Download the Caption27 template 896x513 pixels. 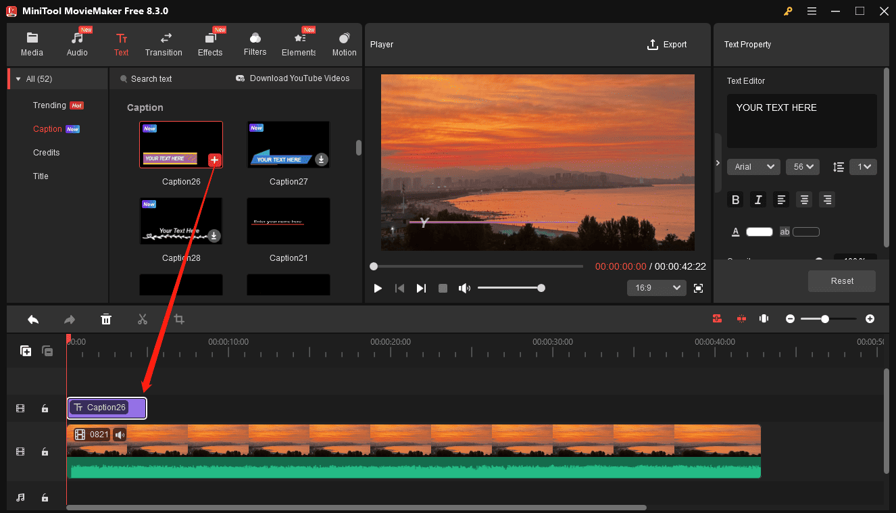(322, 160)
